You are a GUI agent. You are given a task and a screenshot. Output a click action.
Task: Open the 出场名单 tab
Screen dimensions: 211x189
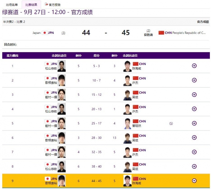pos(12,5)
